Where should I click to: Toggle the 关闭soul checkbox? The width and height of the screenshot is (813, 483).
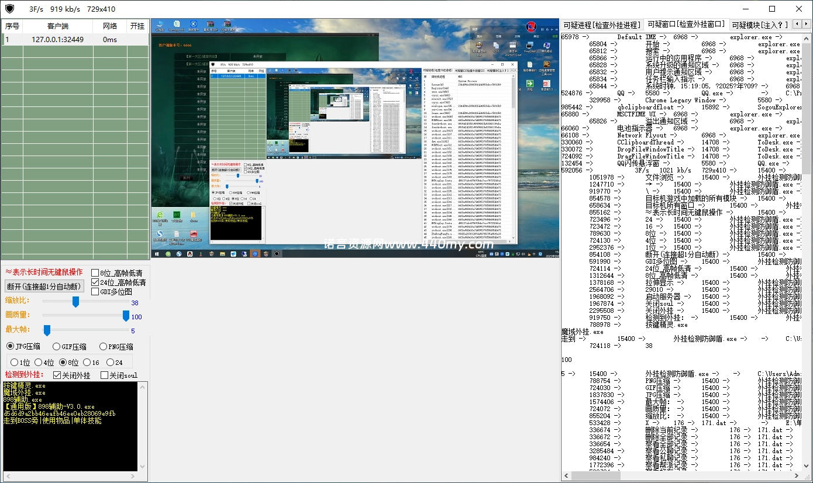[x=105, y=375]
